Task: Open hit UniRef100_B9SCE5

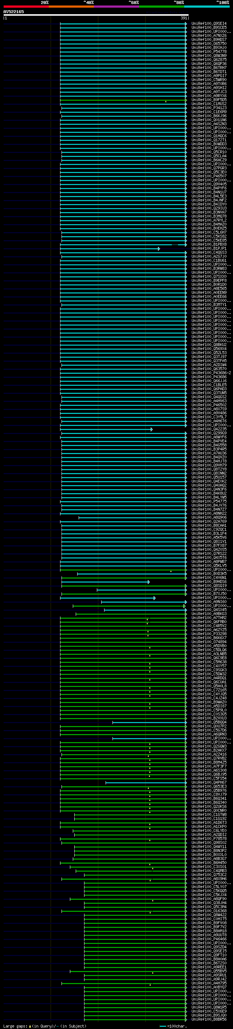Action: coord(209,28)
